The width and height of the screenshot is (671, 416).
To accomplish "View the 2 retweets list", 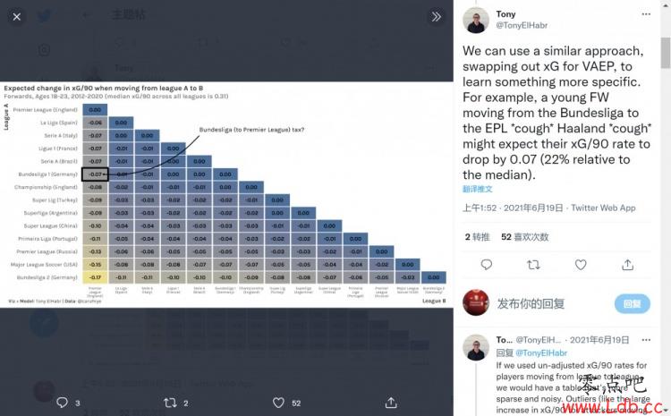I will click(477, 237).
